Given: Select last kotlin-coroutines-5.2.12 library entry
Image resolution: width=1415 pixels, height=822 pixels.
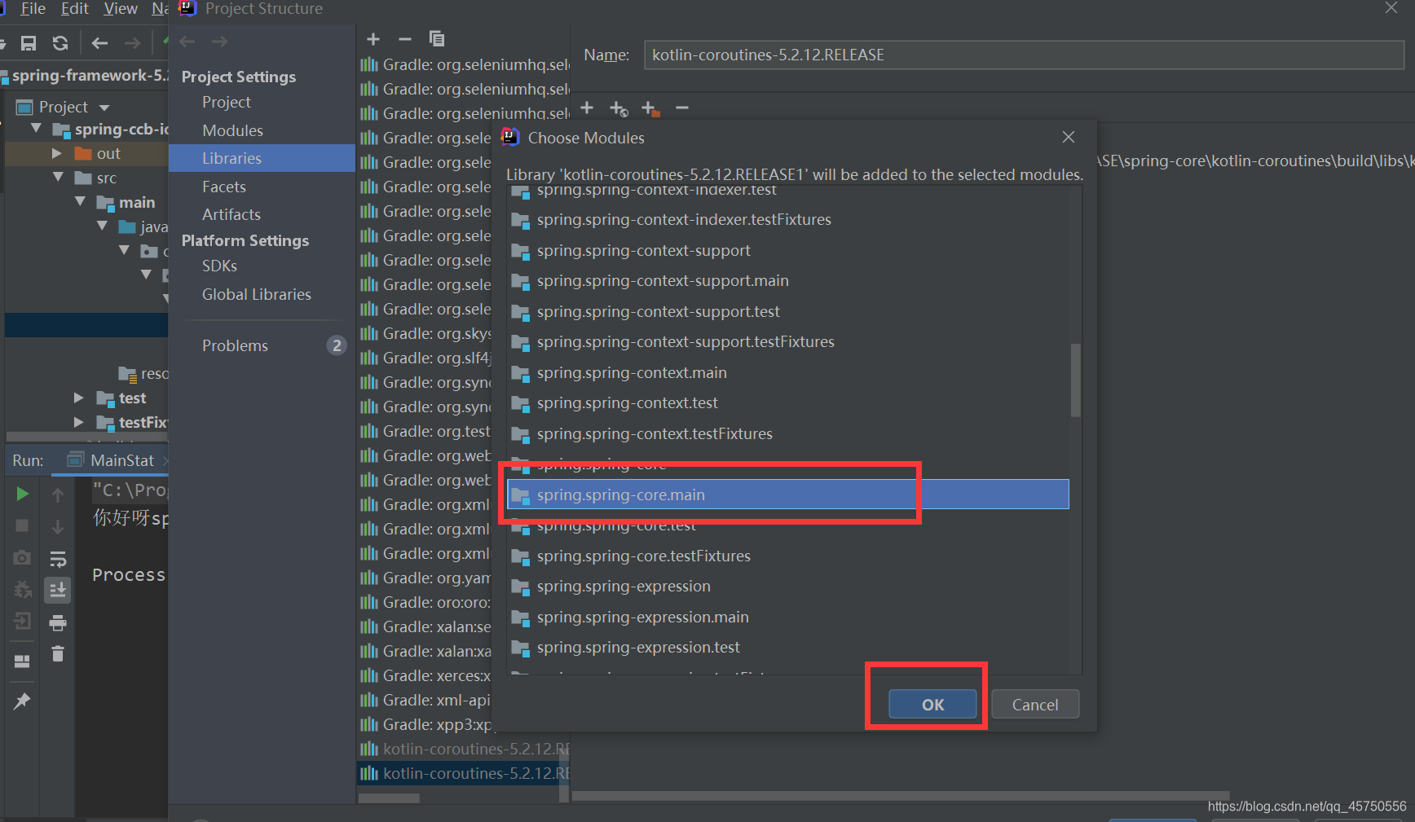Looking at the screenshot, I should pos(464,773).
